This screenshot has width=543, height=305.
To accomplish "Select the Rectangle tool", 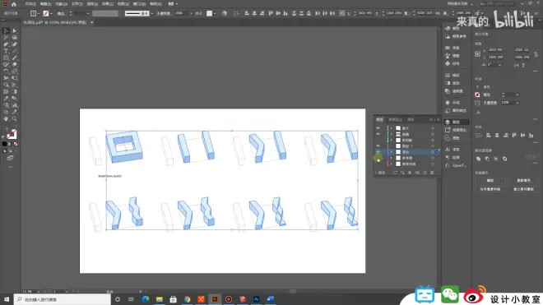I will [6, 58].
